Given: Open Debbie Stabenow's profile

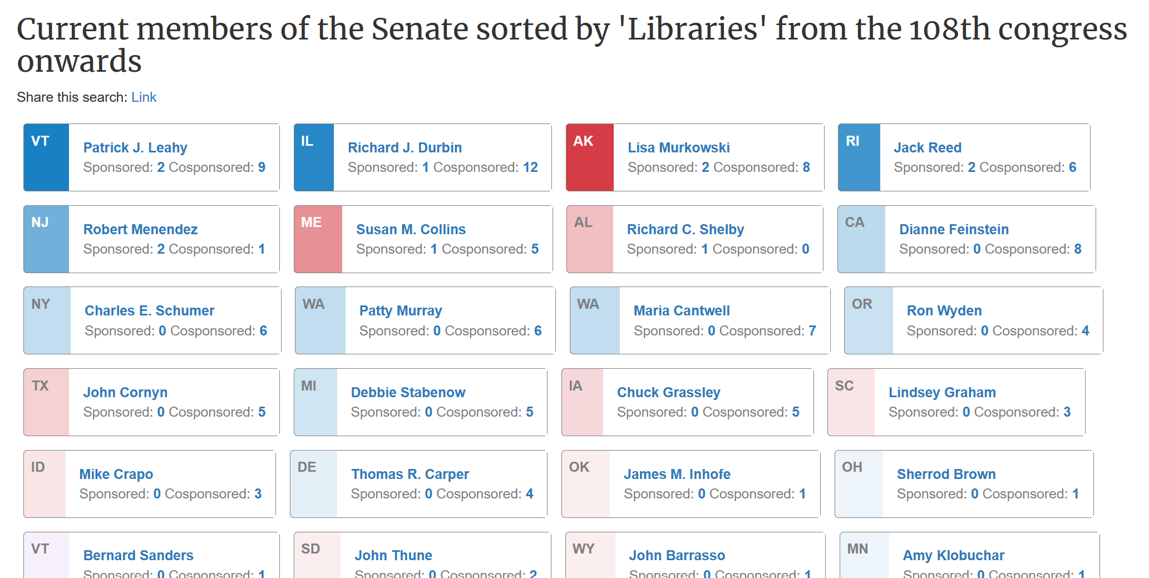Looking at the screenshot, I should (x=408, y=392).
